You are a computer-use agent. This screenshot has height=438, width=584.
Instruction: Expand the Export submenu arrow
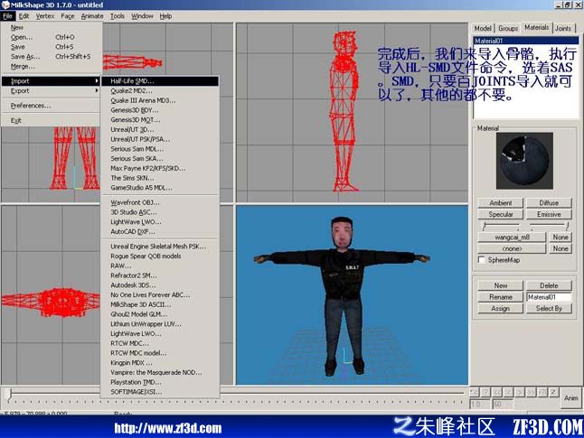(x=97, y=90)
